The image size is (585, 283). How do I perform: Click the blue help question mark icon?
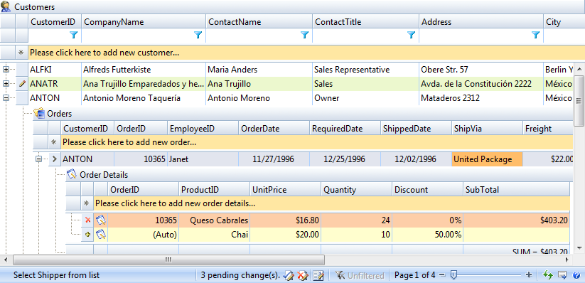pos(576,275)
